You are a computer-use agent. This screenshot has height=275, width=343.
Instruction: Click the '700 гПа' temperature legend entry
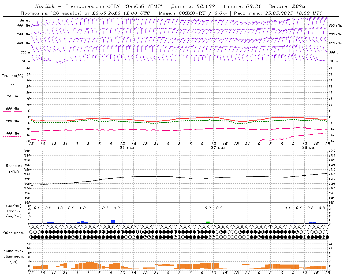tap(12, 121)
